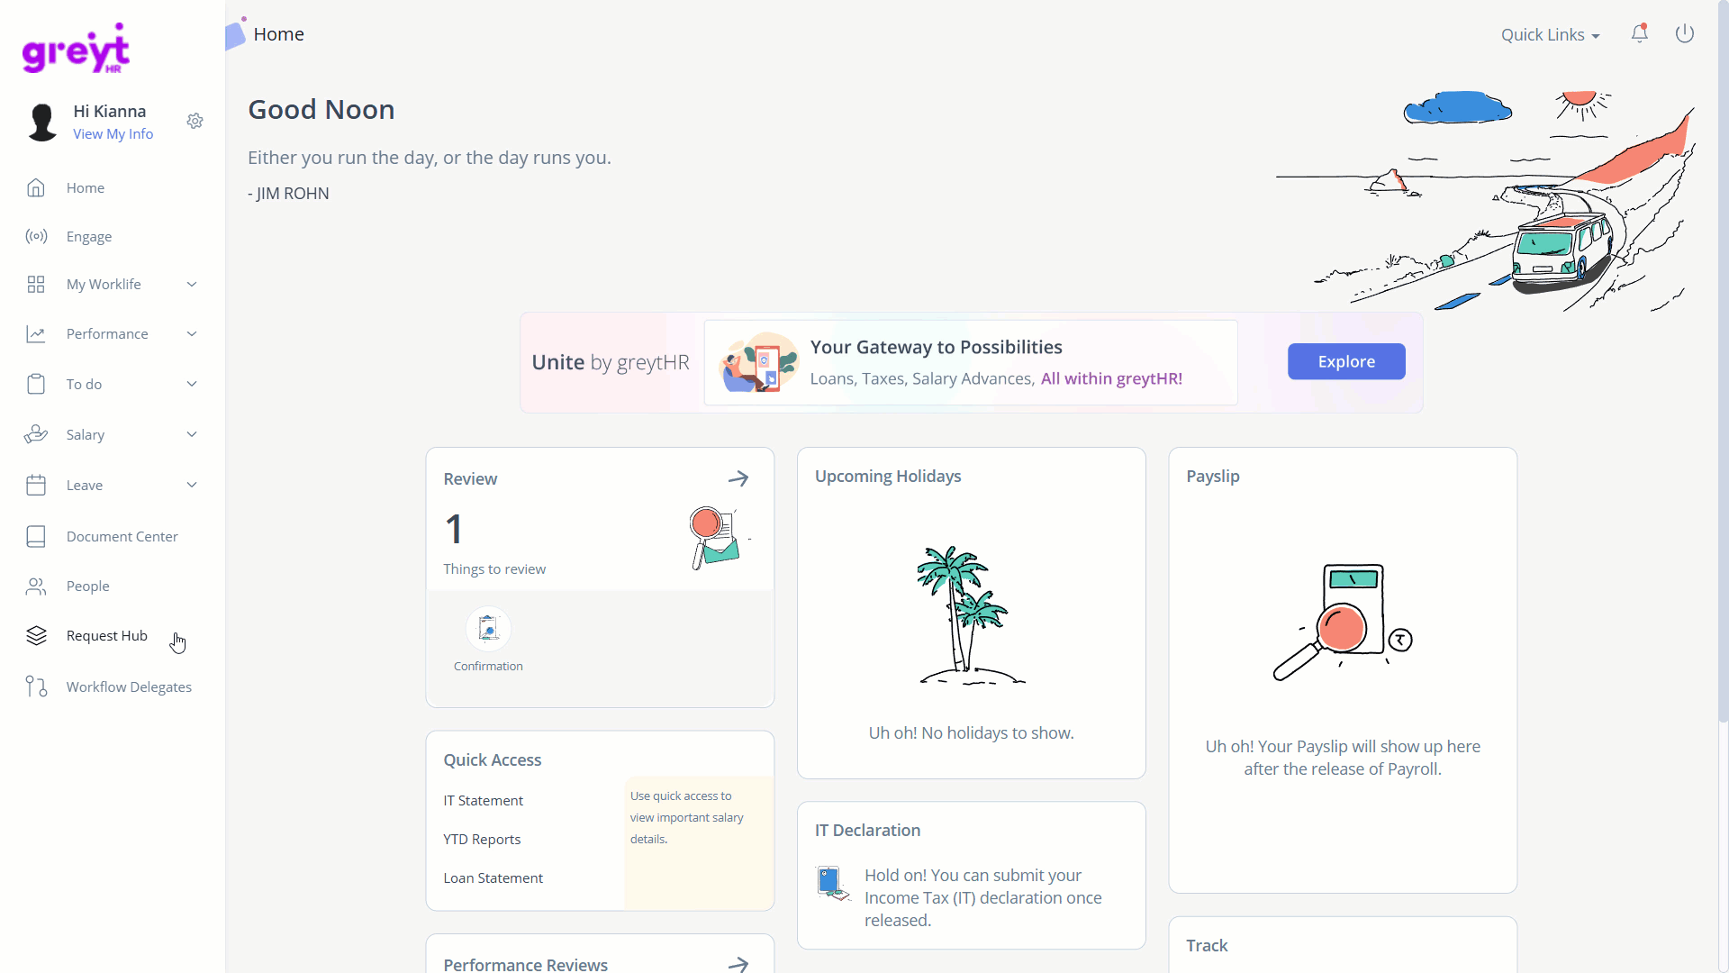The image size is (1729, 973).
Task: Open the IT Statement quick link
Action: point(483,800)
